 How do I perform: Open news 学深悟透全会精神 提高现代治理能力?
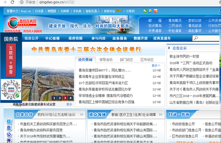click(106, 96)
